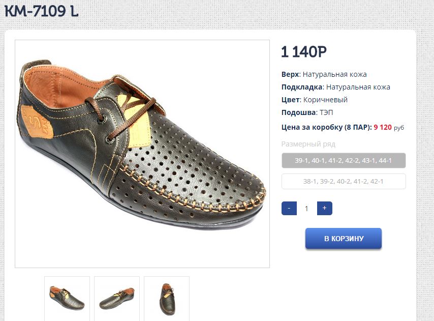Click the Размерный ряд label
This screenshot has height=321, width=434.
click(308, 144)
